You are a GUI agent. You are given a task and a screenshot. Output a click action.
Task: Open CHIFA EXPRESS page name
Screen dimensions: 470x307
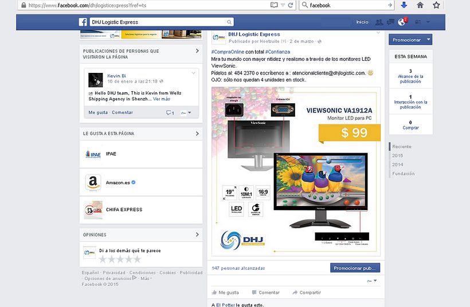tap(124, 209)
